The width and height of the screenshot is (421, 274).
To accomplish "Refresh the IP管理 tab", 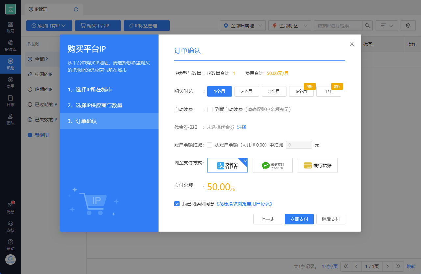I will (x=76, y=9).
